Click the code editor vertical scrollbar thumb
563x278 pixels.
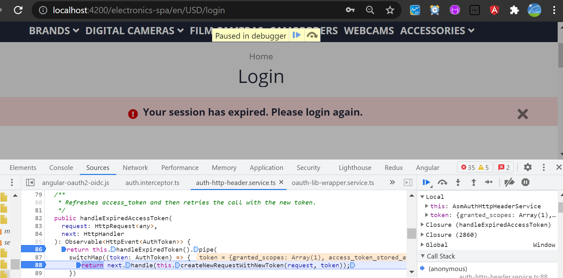[x=412, y=233]
